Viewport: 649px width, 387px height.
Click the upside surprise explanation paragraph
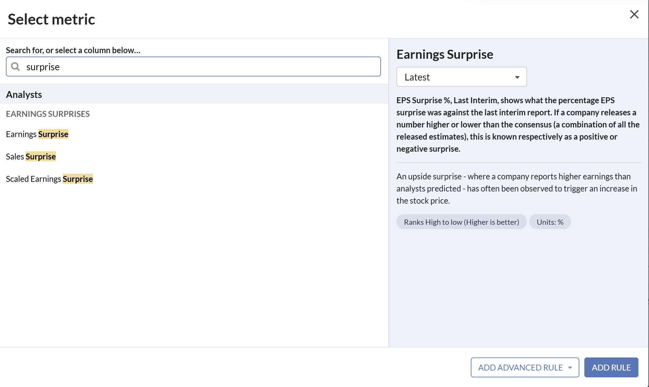coord(517,188)
